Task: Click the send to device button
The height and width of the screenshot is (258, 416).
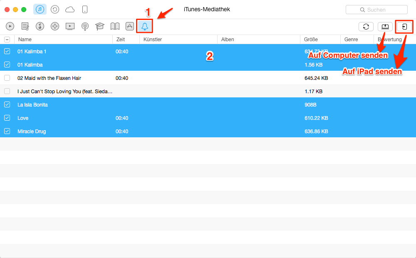Action: pos(404,27)
